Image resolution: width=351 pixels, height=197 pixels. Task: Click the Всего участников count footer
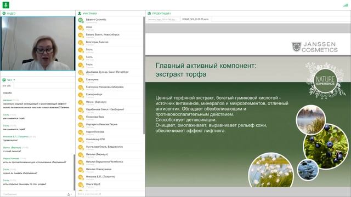(89, 194)
